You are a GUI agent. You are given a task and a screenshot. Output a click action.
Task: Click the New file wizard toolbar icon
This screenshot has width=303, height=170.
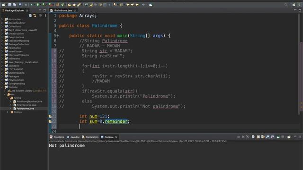point(3,5)
